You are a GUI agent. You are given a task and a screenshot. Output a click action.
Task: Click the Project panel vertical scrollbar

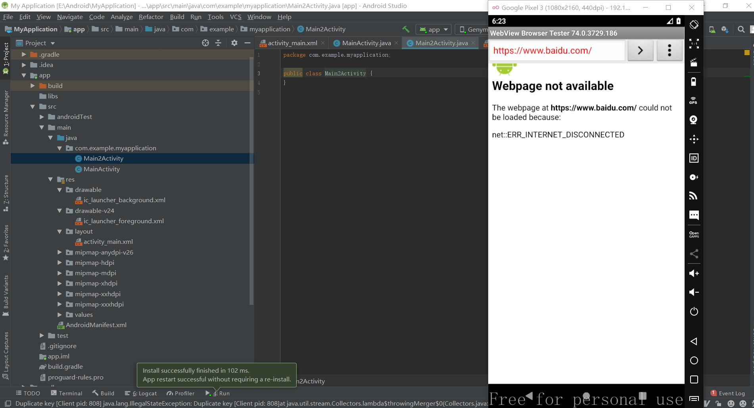(x=251, y=180)
